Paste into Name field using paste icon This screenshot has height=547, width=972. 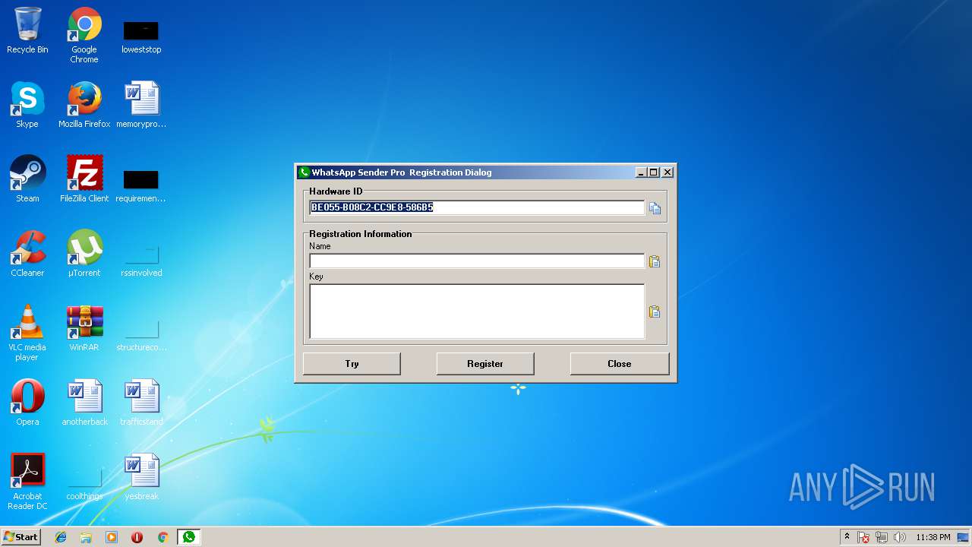pos(654,261)
